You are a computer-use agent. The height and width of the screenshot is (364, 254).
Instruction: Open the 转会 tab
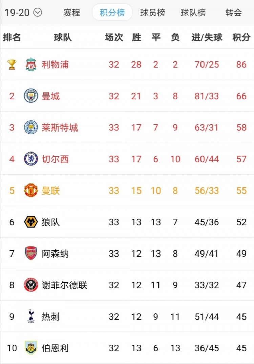234,13
